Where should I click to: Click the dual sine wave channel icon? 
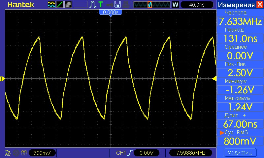click(x=51, y=5)
